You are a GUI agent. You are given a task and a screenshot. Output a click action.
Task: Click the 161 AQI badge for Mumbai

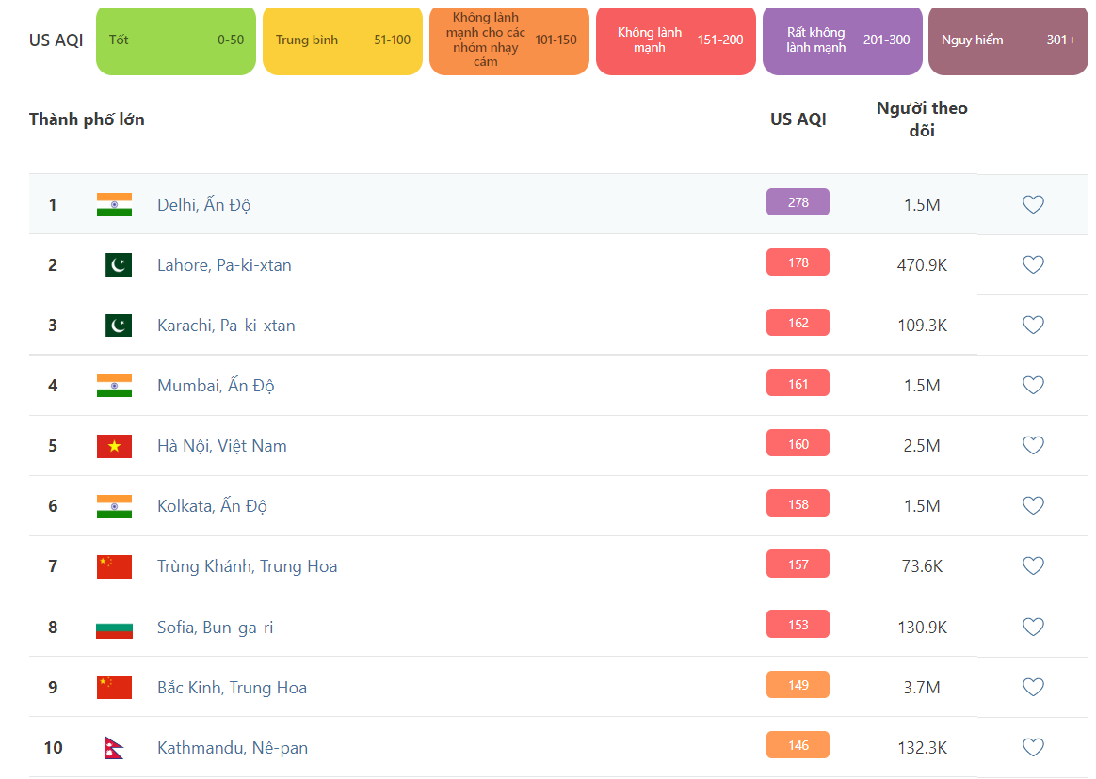click(x=798, y=383)
